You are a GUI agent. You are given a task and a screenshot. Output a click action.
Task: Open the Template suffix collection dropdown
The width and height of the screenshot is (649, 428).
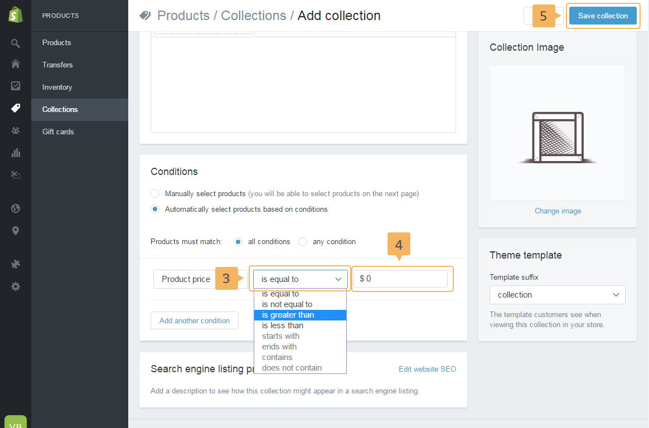coord(557,295)
